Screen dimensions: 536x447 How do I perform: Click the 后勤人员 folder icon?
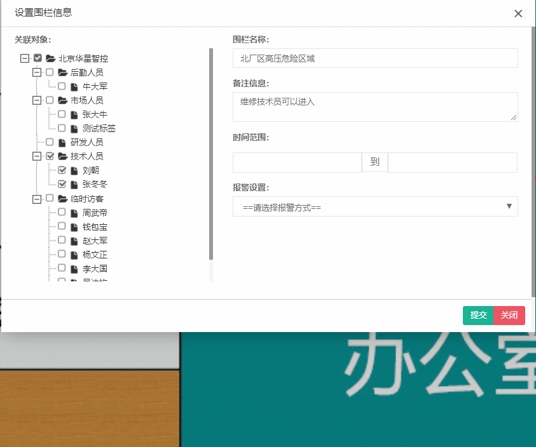click(x=62, y=72)
